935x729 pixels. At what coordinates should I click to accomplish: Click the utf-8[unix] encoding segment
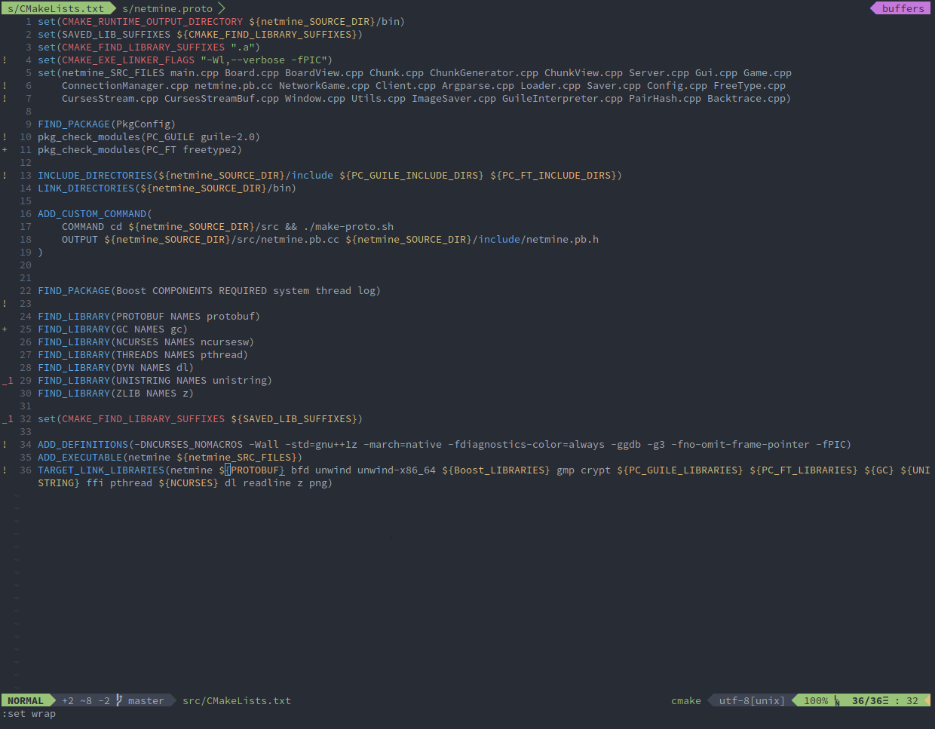[x=751, y=700]
